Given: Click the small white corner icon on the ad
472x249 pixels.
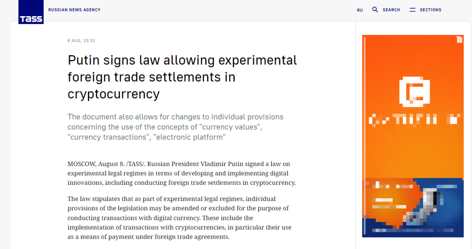Looking at the screenshot, I should (459, 40).
